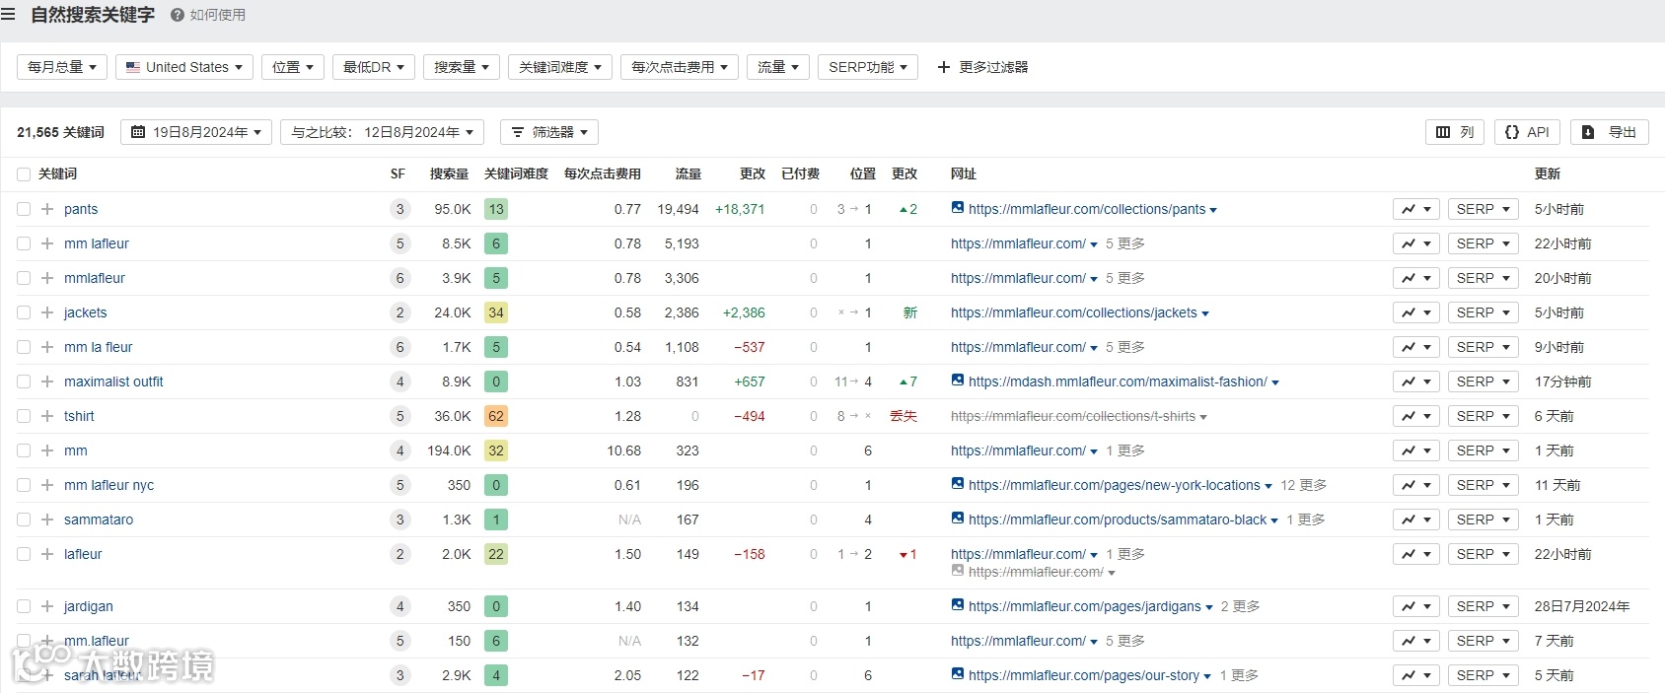1665x693 pixels.
Task: Sort by 关键词难度 column header
Action: [x=516, y=173]
